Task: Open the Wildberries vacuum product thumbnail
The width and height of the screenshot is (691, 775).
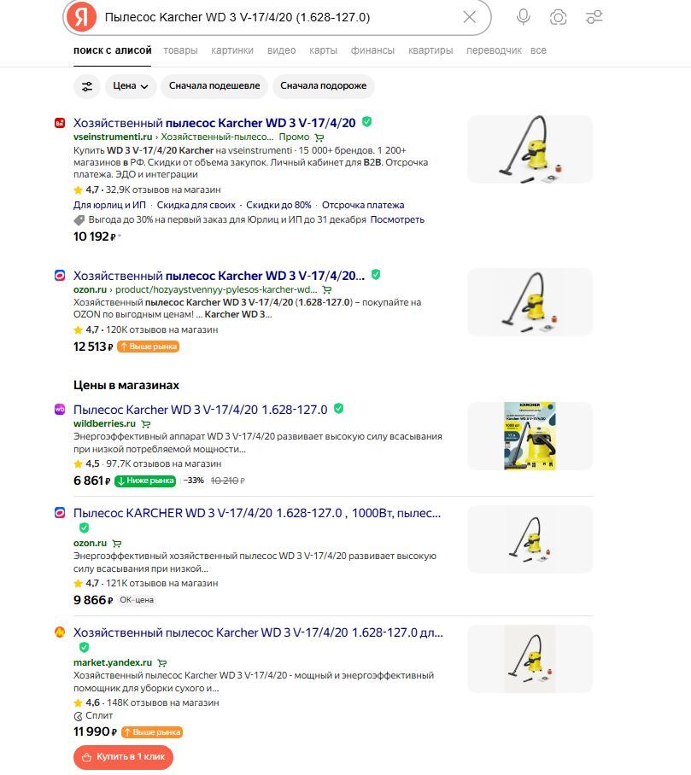Action: coord(530,436)
